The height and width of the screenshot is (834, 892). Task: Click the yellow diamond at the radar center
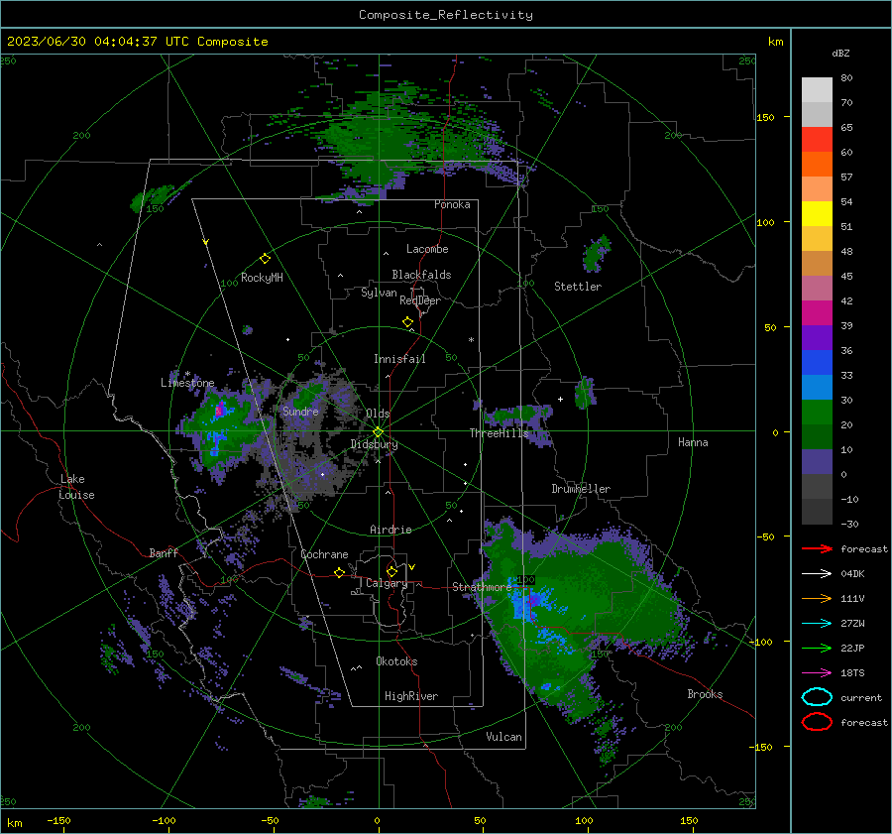(378, 432)
